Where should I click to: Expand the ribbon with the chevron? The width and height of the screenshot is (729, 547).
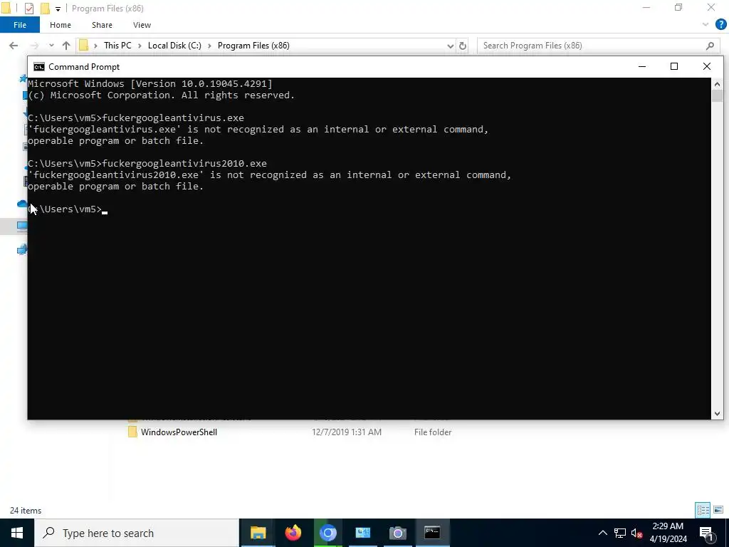click(x=706, y=25)
